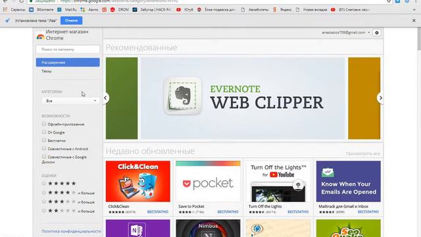
Task: Click the bookmark star in address bar
Action: tap(389, 1)
